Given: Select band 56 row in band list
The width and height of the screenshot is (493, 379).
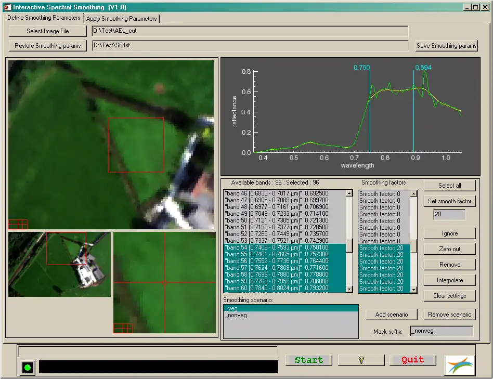Looking at the screenshot, I should click(285, 261).
